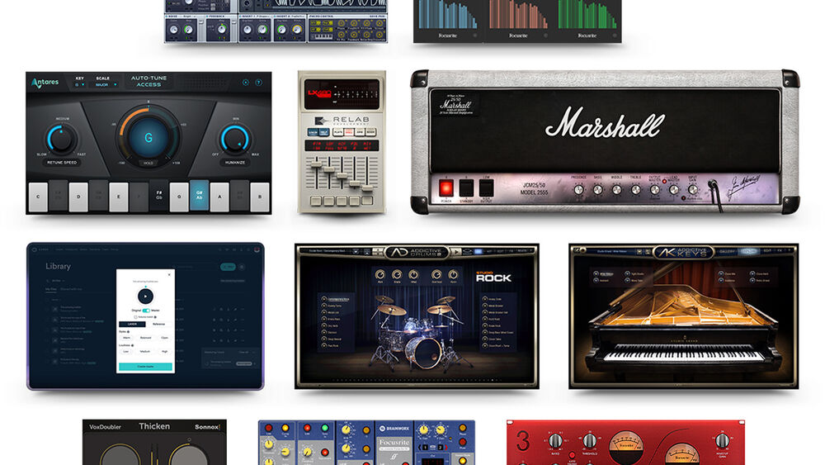This screenshot has height=465, width=825.
Task: Select the Low loudness option
Action: point(126,351)
